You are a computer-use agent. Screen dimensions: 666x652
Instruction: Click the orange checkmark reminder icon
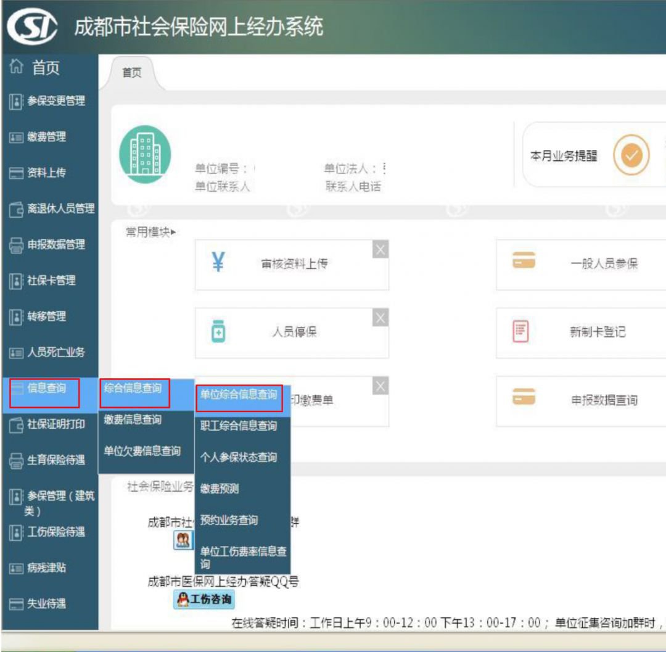tap(631, 156)
